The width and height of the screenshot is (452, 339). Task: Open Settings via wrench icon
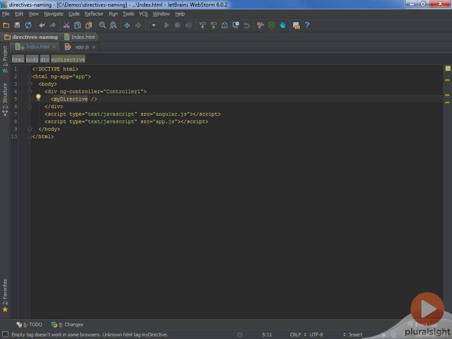260,25
